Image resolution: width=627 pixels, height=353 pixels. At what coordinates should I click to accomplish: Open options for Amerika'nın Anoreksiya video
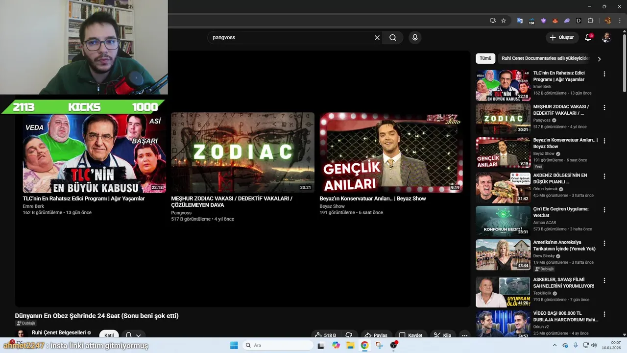604,243
